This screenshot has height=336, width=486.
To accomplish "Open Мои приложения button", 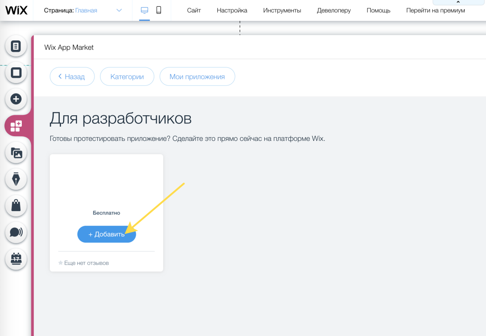I will [x=197, y=76].
